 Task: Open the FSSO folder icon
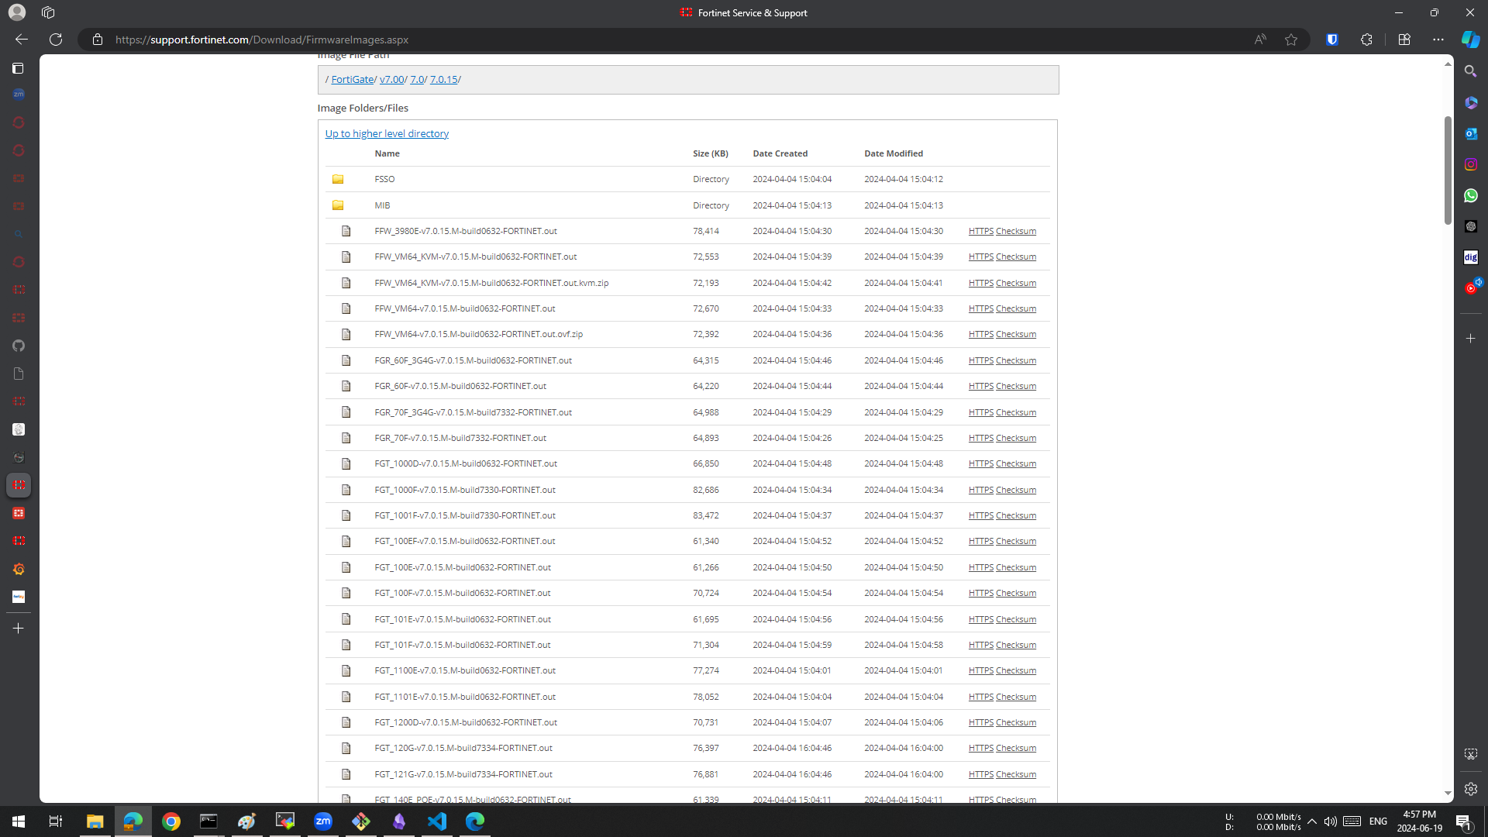click(x=338, y=179)
